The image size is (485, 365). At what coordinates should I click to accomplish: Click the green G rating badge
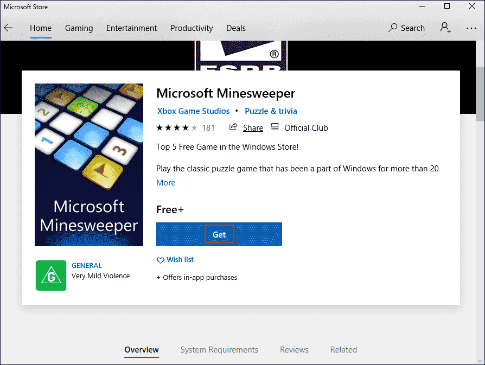51,276
